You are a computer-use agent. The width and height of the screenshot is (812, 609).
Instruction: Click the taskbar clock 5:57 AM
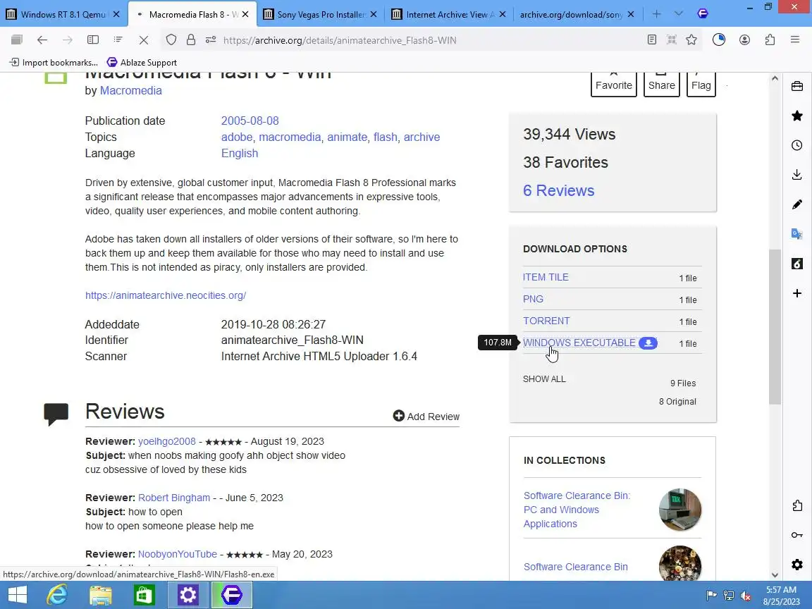(781, 590)
